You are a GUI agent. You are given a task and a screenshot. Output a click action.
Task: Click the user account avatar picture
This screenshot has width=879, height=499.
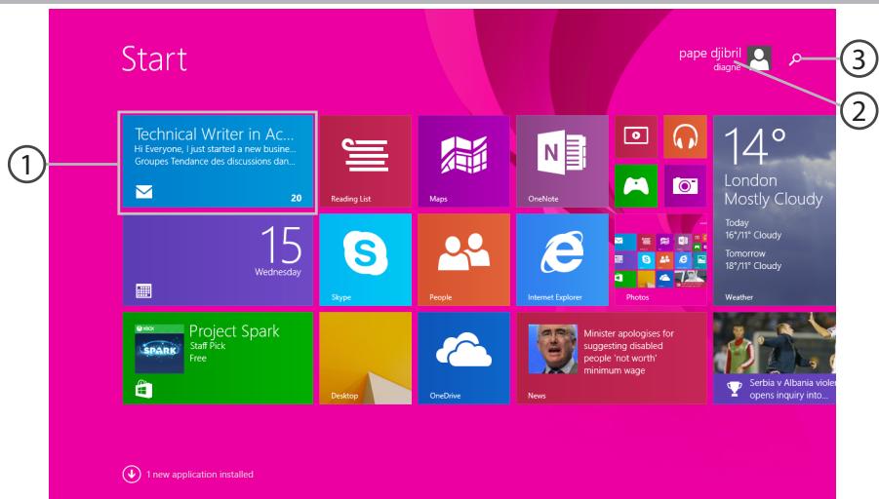tap(760, 58)
